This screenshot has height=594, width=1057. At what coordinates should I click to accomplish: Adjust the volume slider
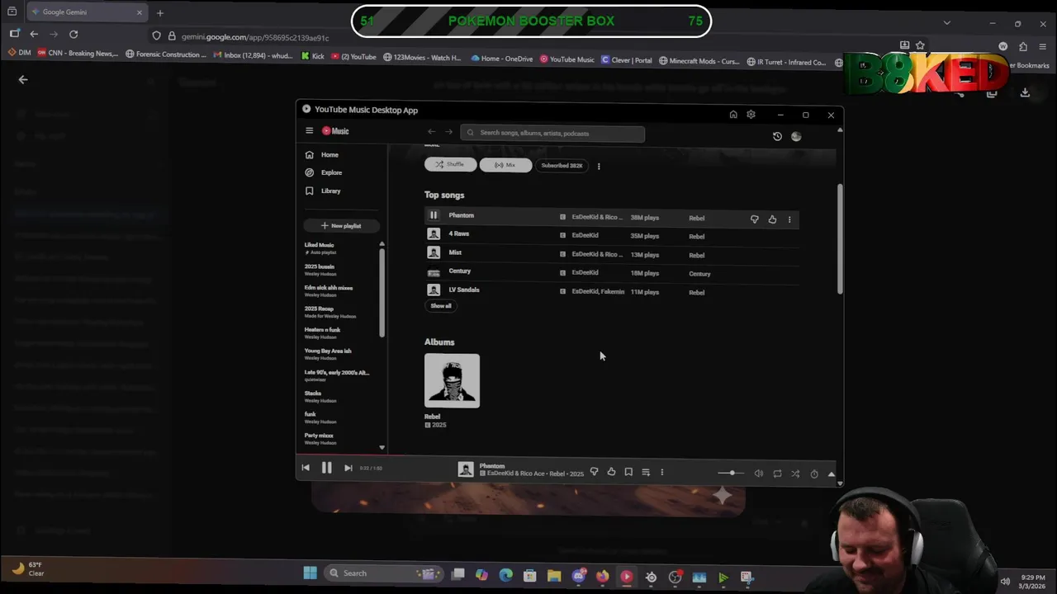coord(730,473)
